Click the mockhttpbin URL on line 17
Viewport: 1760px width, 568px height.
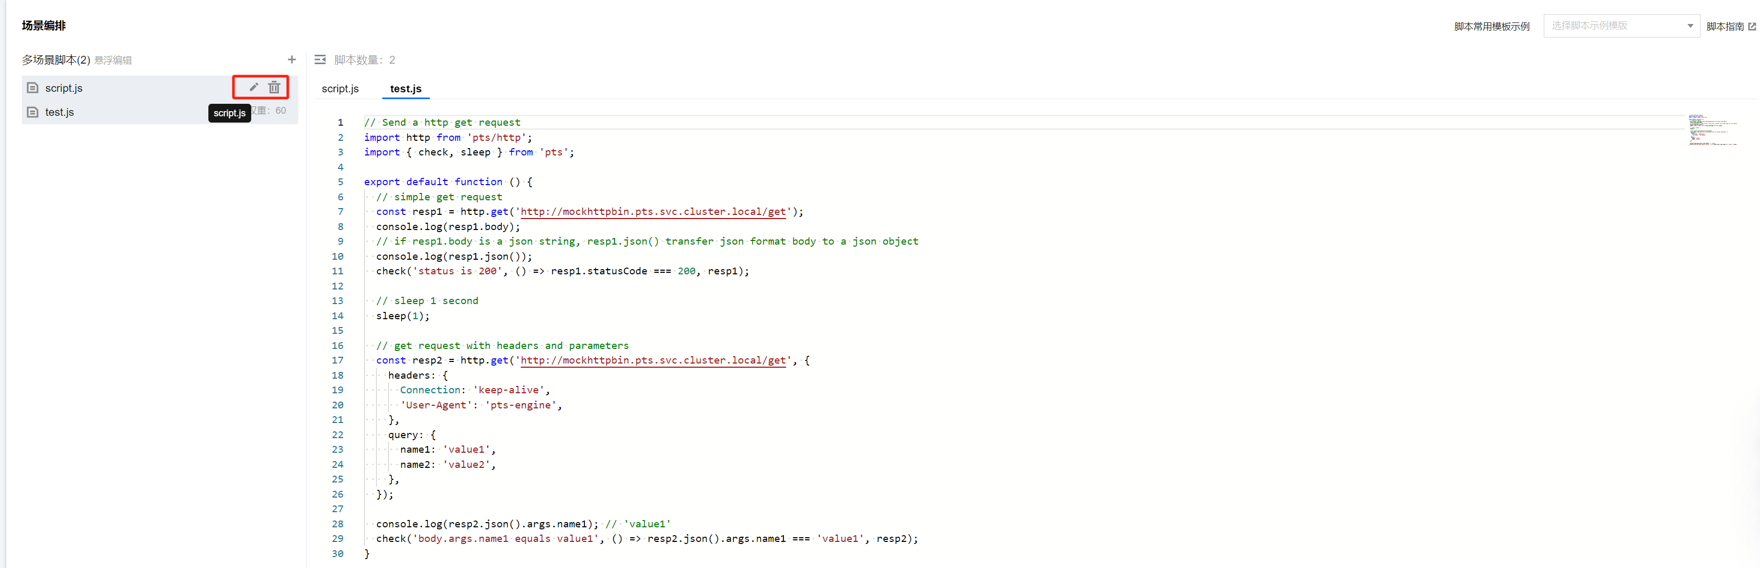[x=652, y=360]
